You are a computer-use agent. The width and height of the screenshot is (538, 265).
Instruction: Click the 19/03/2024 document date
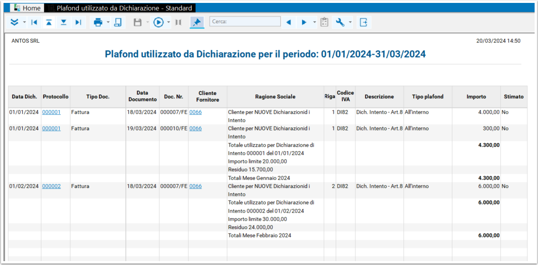pyautogui.click(x=142, y=128)
